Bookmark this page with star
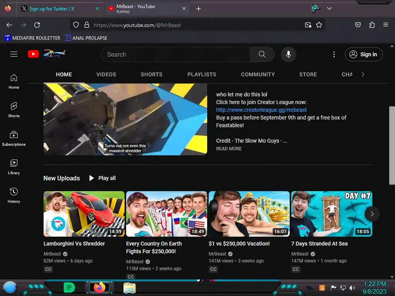Screen dimensions: 395x296 [319, 25]
